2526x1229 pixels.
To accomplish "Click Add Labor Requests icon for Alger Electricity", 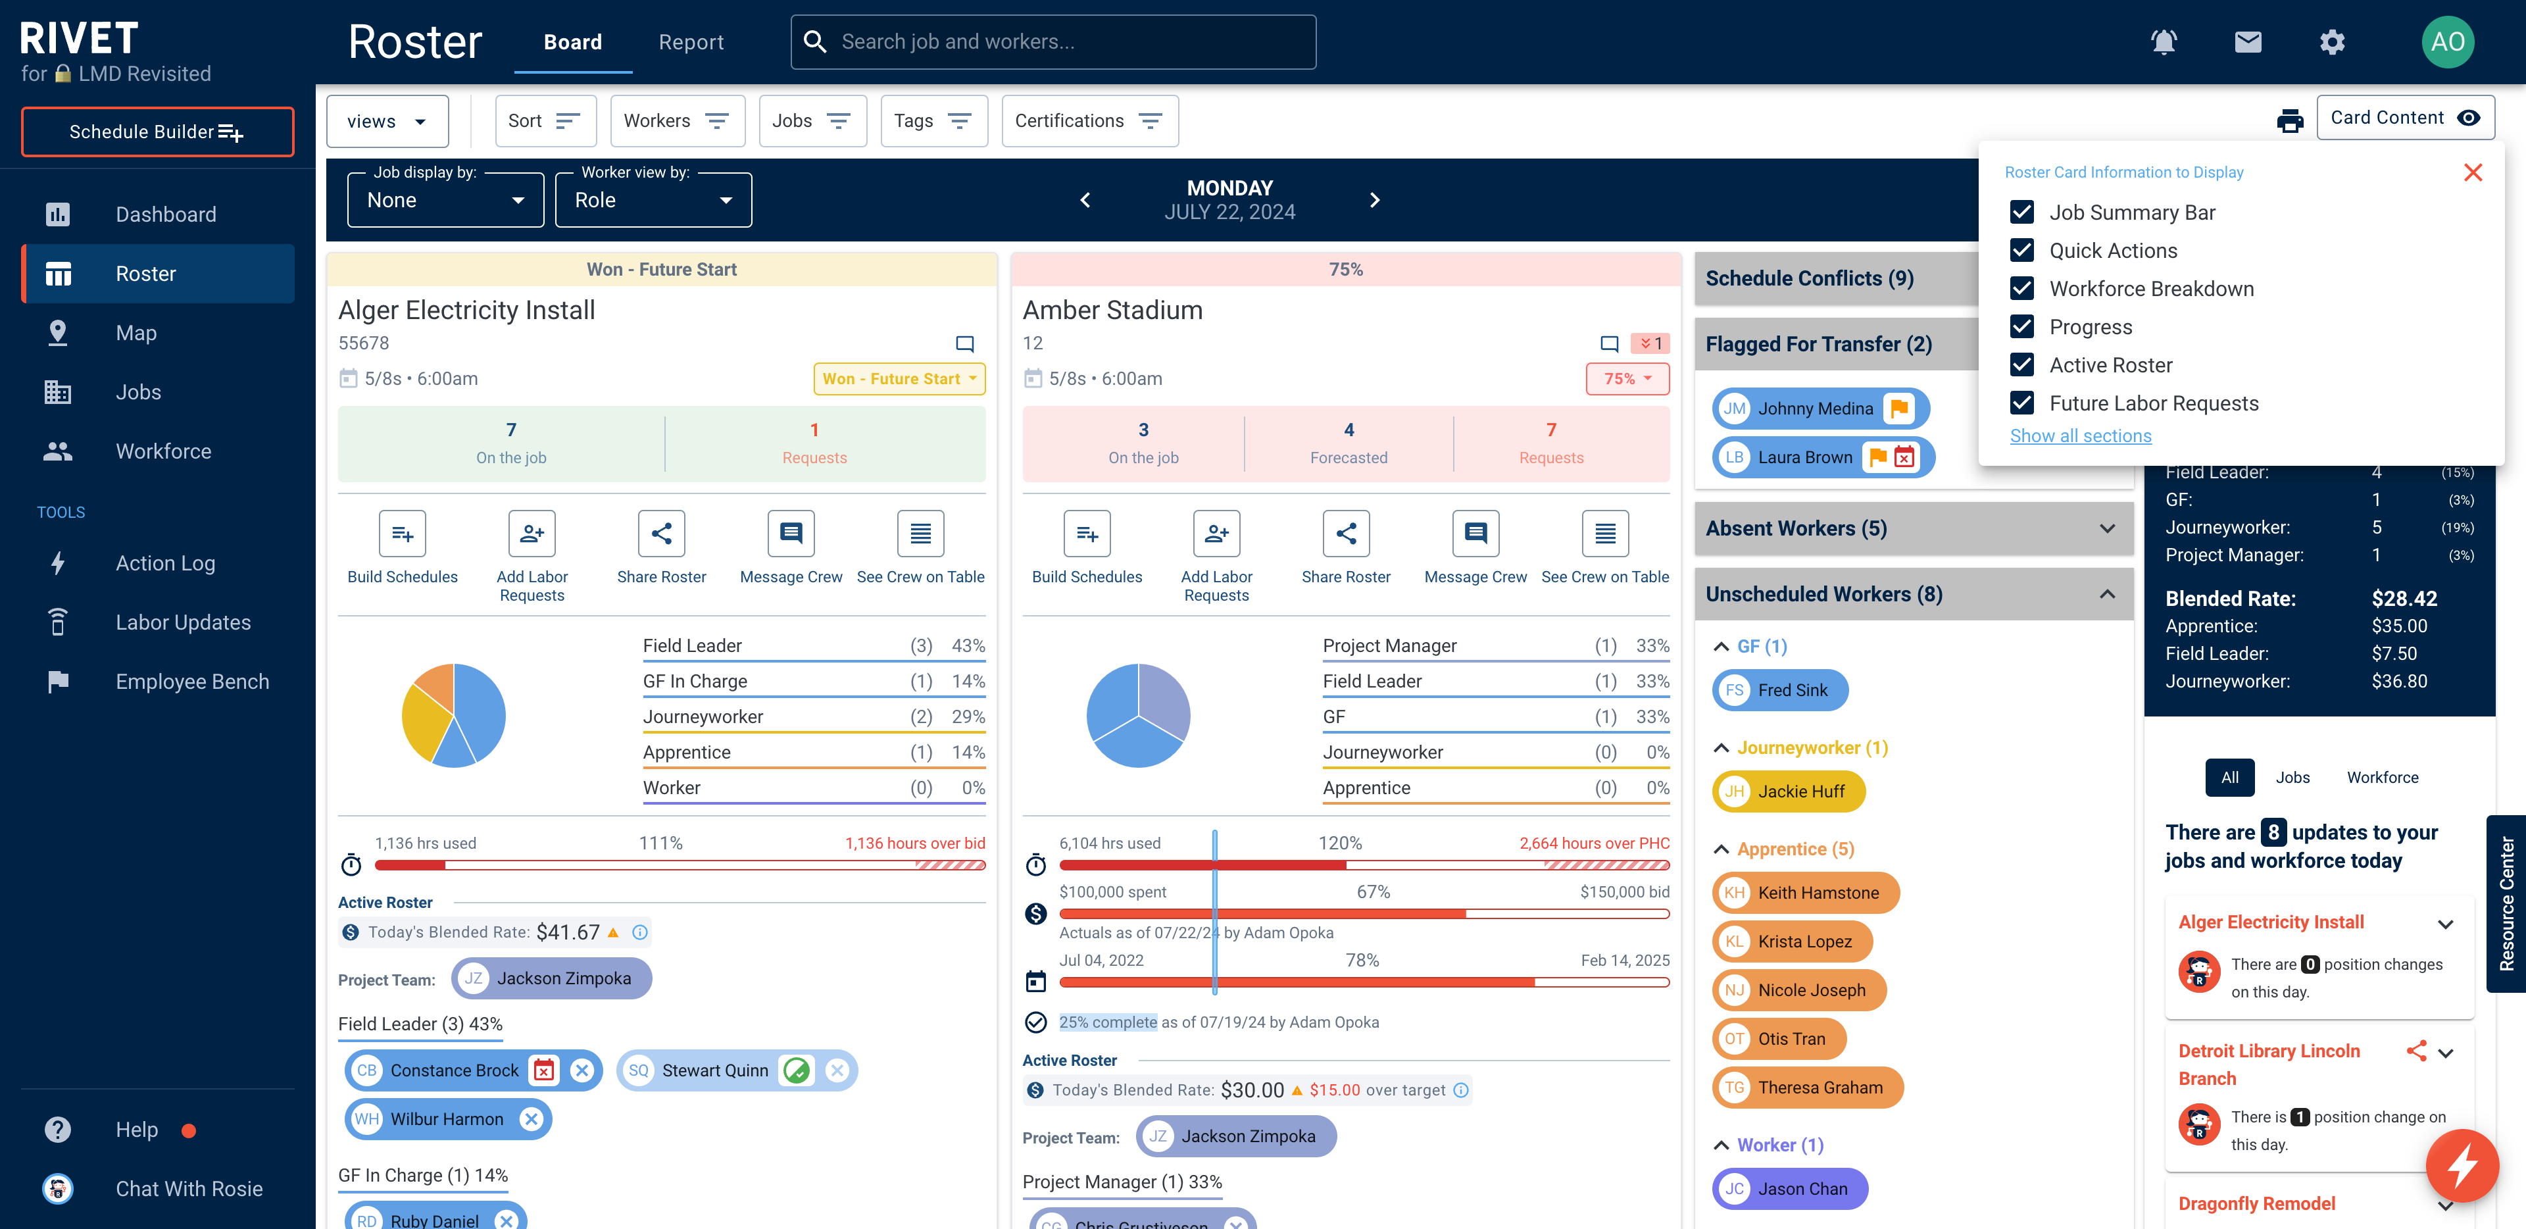I will click(532, 534).
